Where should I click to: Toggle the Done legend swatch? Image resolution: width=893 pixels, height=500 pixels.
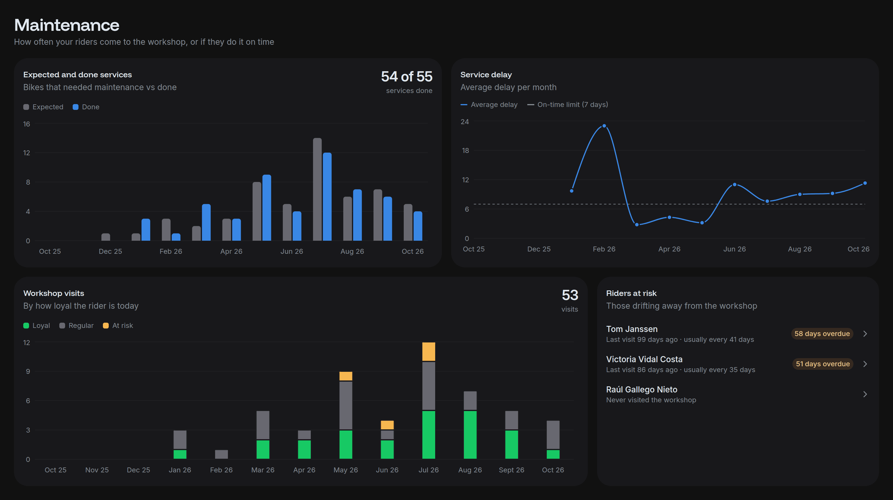(76, 107)
